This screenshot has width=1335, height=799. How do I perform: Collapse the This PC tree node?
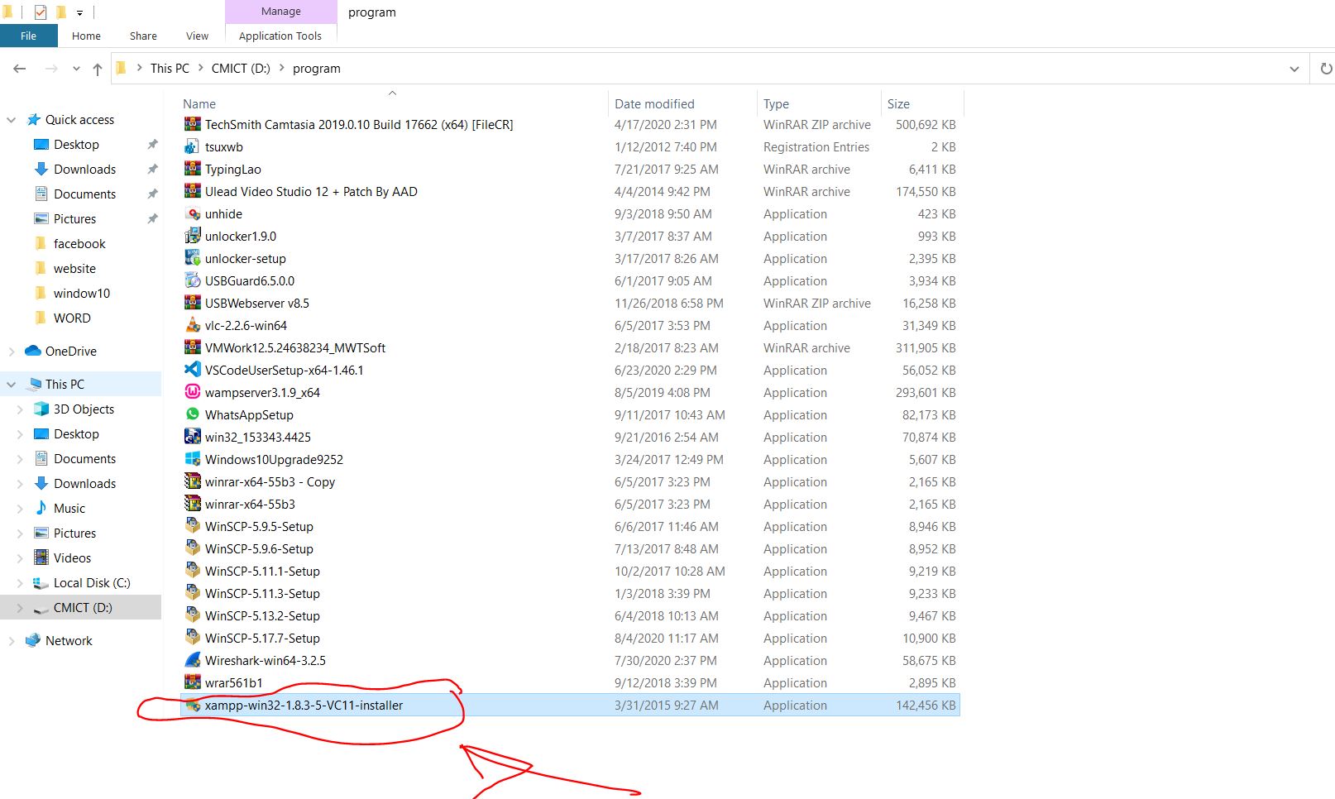pos(12,385)
